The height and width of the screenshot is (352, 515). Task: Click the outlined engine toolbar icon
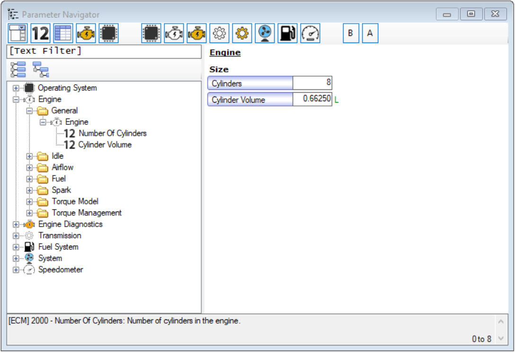(x=174, y=34)
